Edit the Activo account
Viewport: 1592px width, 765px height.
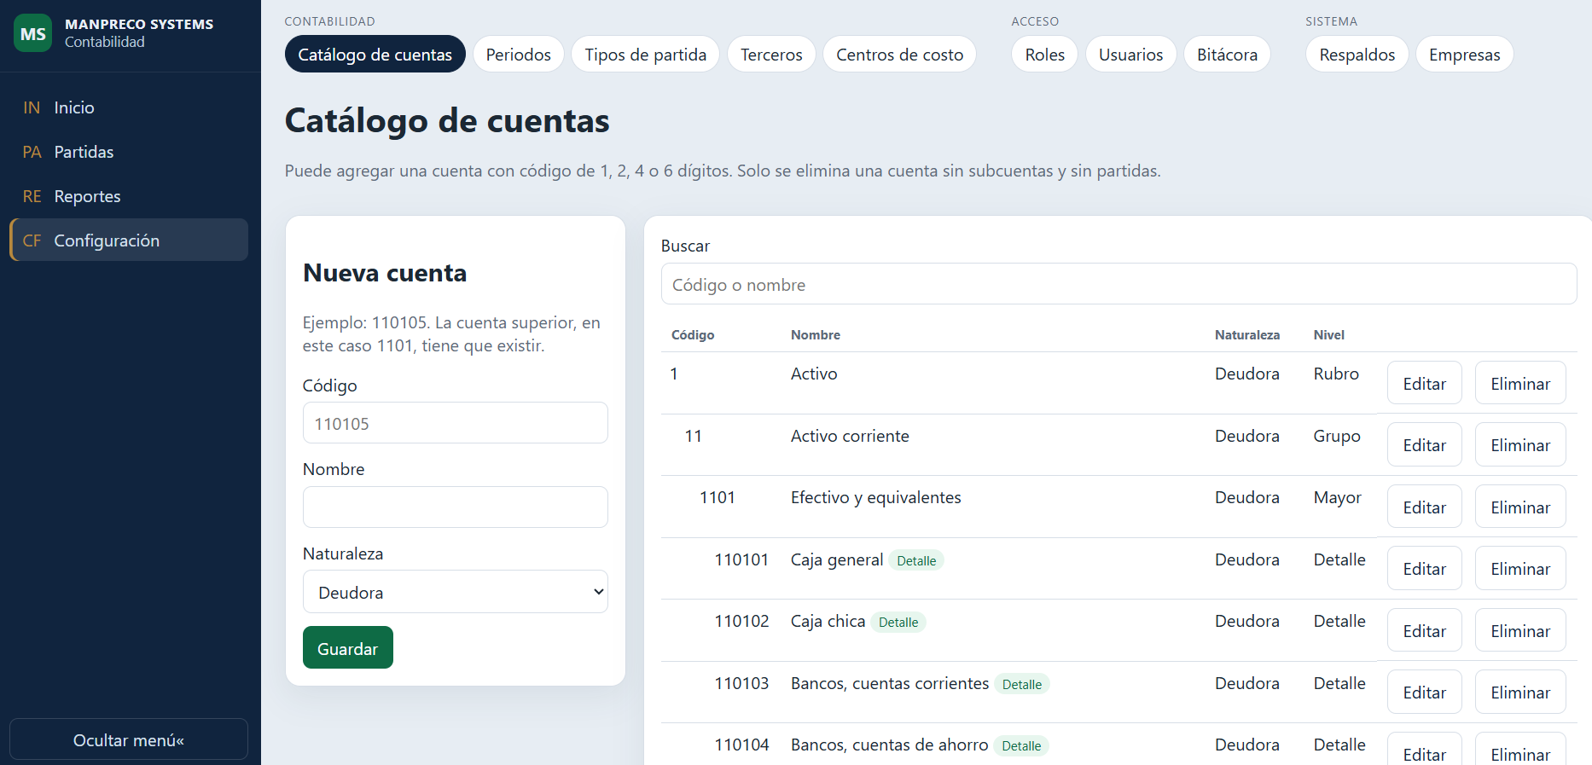[x=1425, y=383]
